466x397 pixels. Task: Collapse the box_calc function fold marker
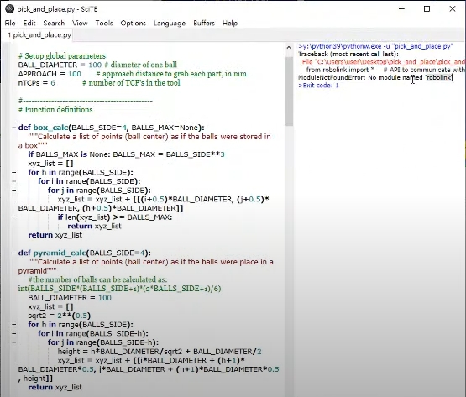[x=13, y=128]
